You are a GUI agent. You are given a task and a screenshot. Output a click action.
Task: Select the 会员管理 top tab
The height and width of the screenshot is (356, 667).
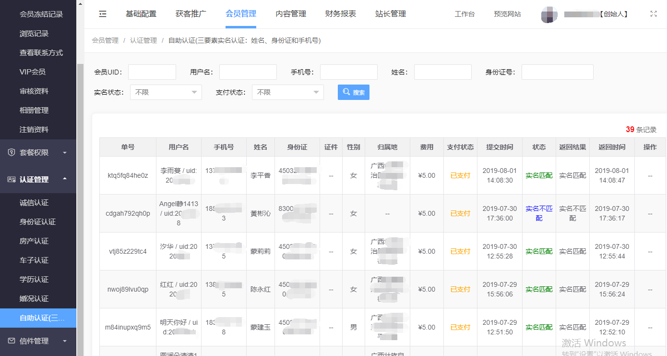[x=241, y=14]
